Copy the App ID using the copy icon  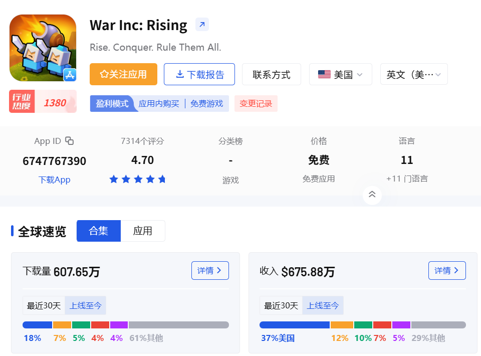click(70, 141)
